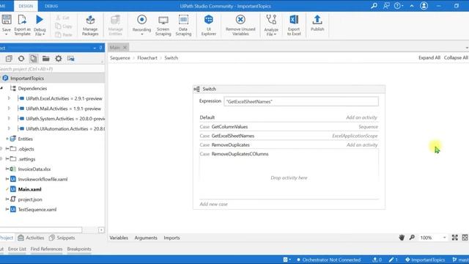Image resolution: width=469 pixels, height=264 pixels.
Task: Select InvoiceData.xlsx file
Action: 34,169
